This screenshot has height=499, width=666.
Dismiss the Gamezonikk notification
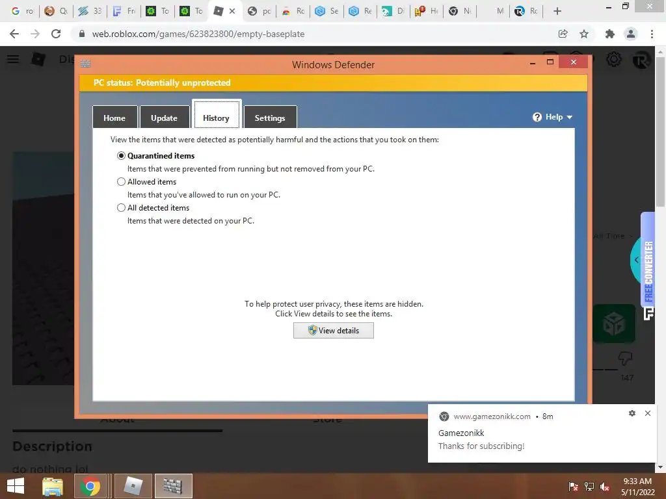point(648,413)
